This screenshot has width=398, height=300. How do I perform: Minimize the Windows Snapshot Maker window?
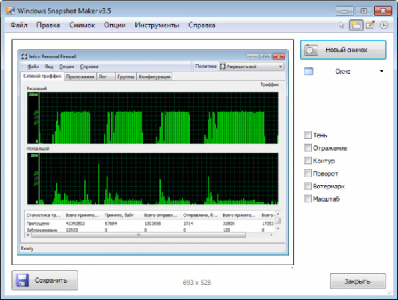coord(344,11)
